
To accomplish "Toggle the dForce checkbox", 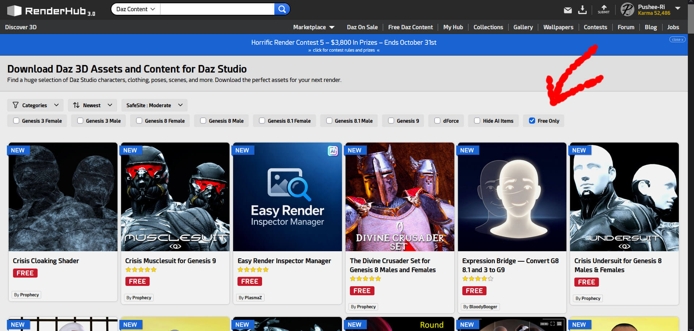I will pos(437,121).
